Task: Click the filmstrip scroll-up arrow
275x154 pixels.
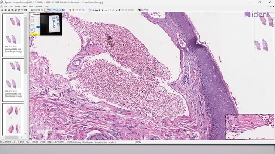Action: coord(26,15)
